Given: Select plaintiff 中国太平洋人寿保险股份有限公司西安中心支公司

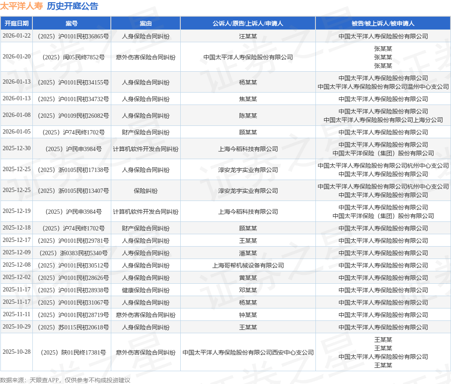Looking at the screenshot, I should click(x=248, y=352).
